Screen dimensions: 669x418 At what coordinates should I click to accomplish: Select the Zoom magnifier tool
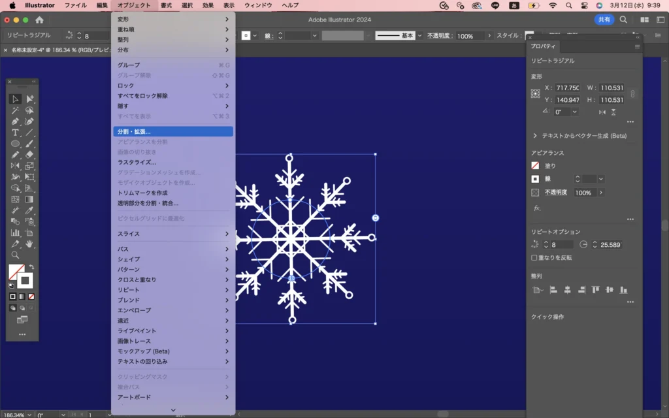point(15,255)
